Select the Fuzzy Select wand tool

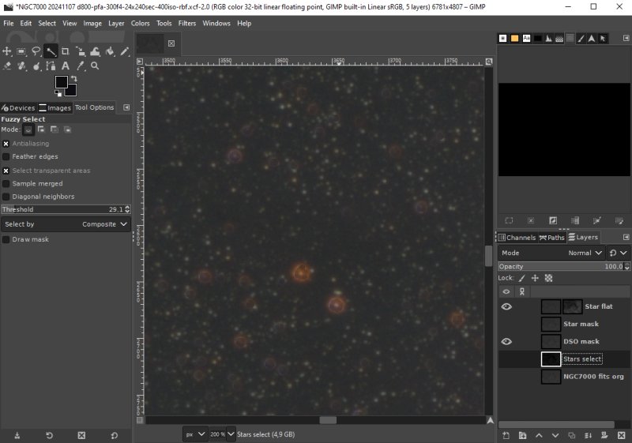(x=51, y=51)
